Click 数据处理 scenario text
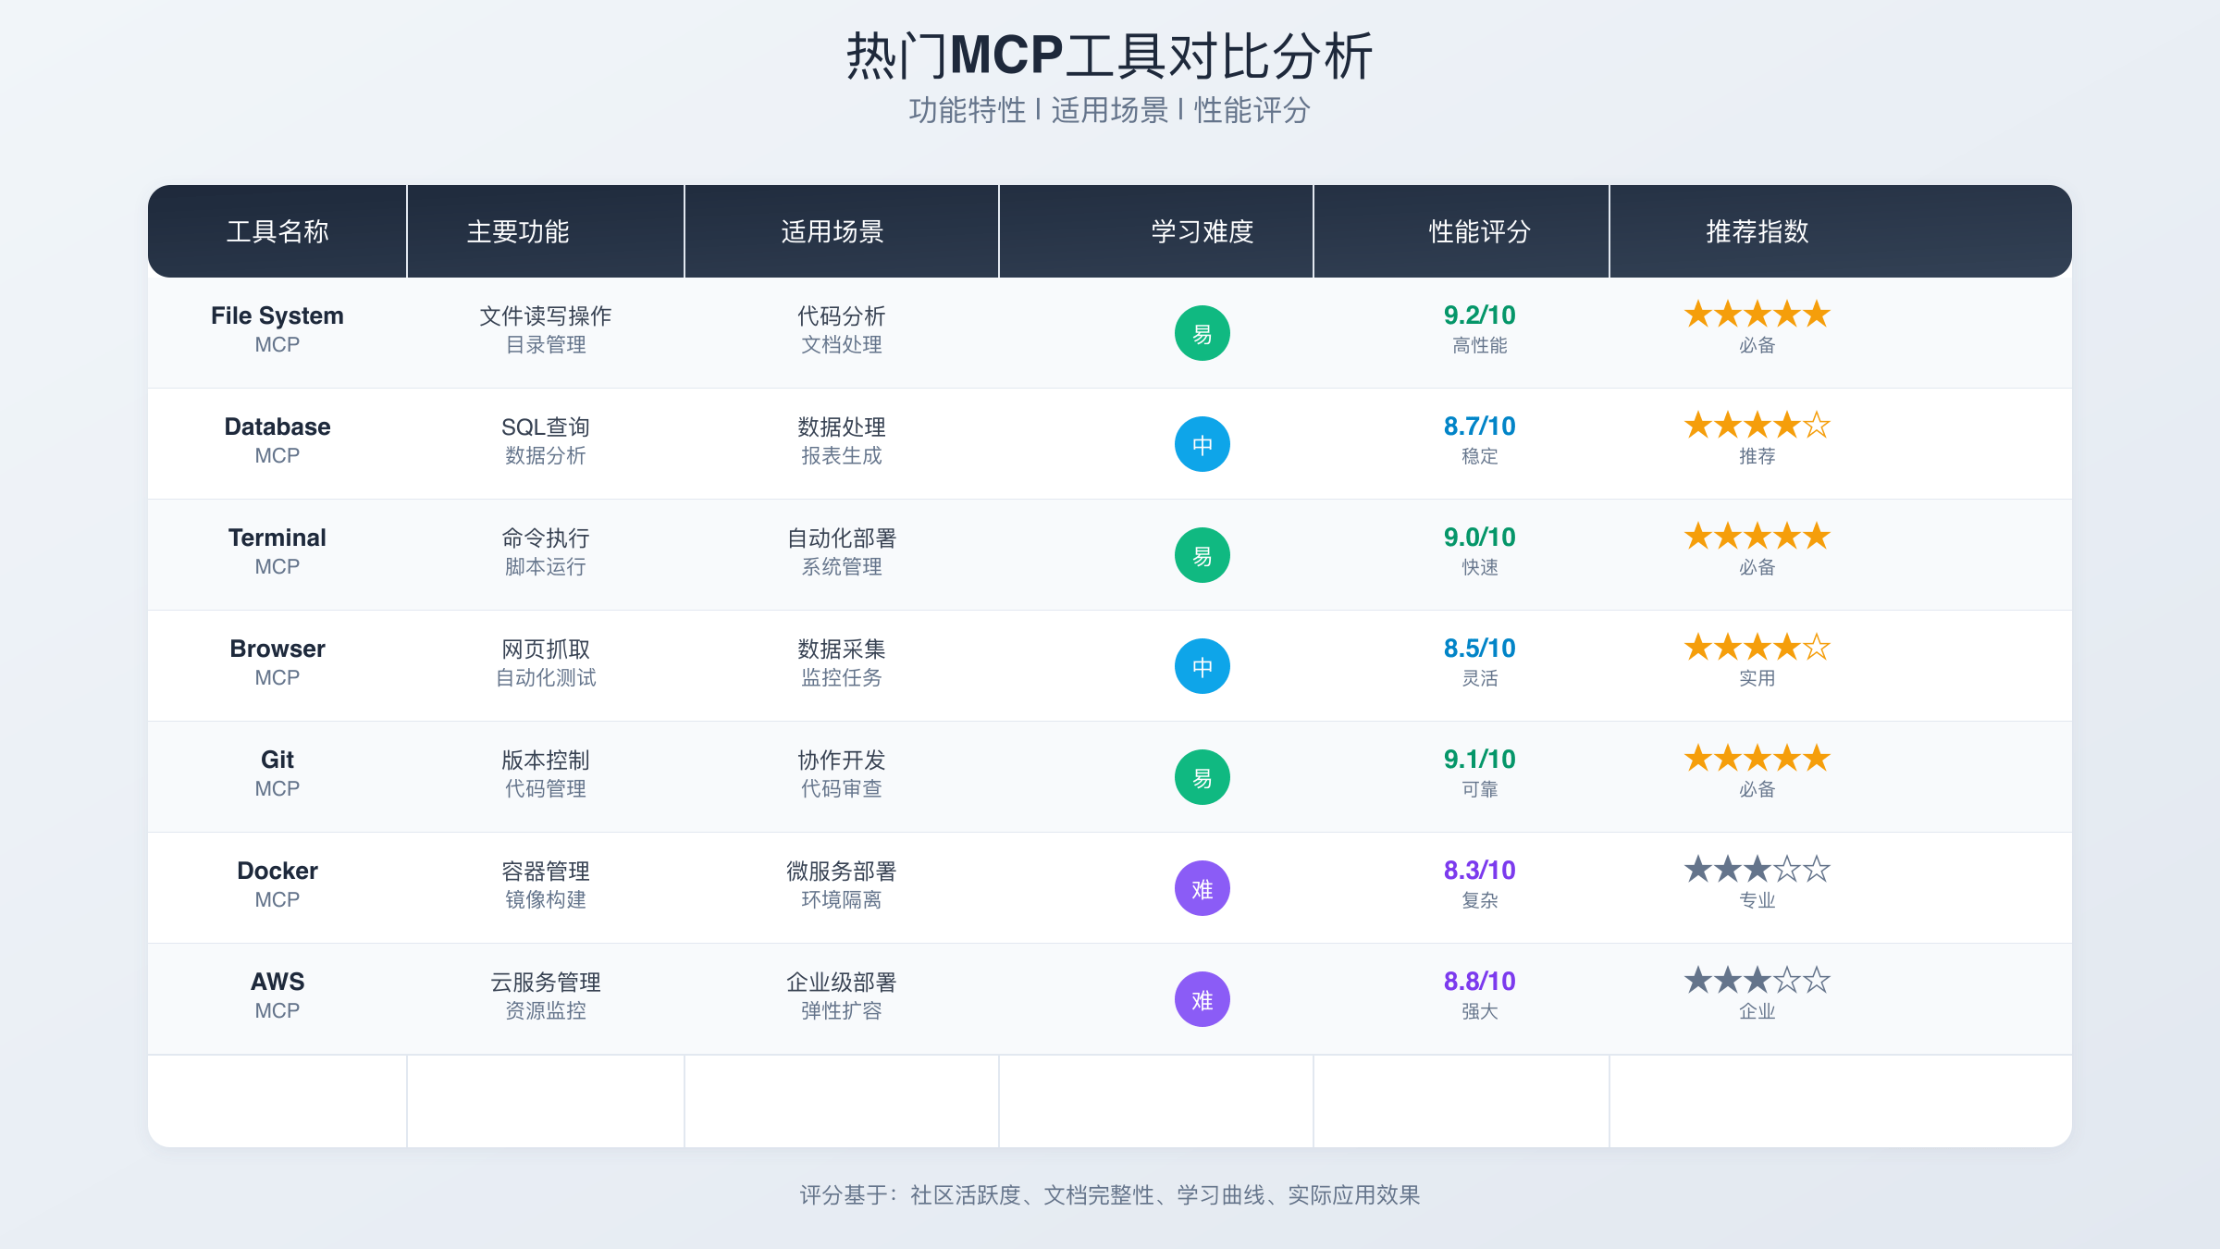This screenshot has height=1249, width=2220. pyautogui.click(x=842, y=427)
